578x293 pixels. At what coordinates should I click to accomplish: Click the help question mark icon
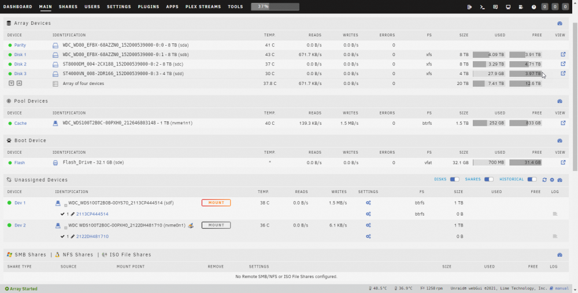click(x=533, y=6)
